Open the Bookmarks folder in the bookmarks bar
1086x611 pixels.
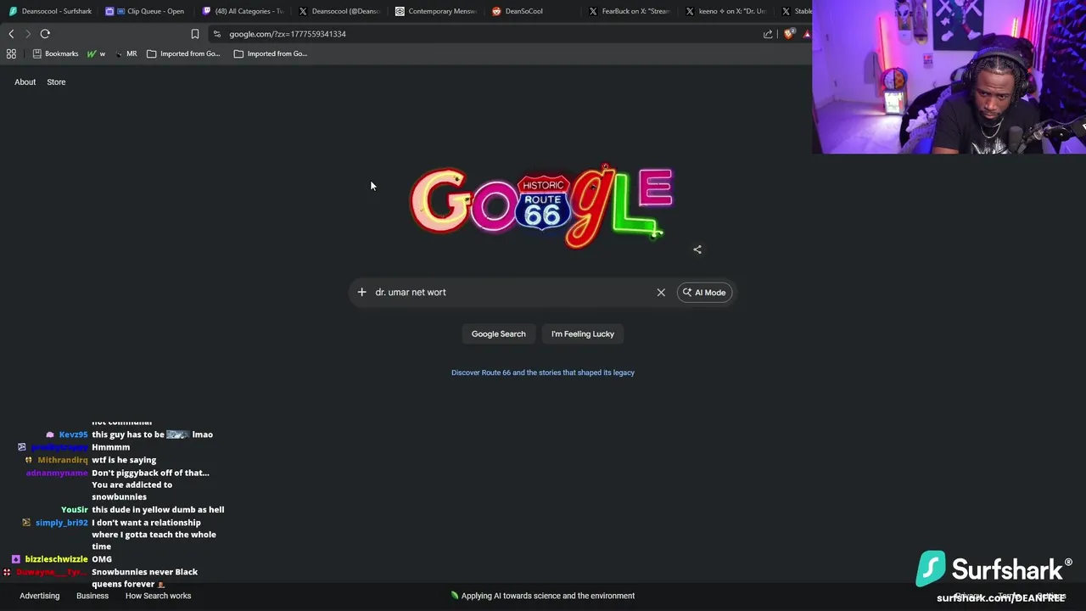pyautogui.click(x=55, y=53)
